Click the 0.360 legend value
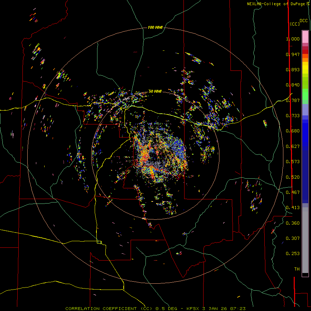The height and width of the screenshot is (311, 311). click(293, 223)
